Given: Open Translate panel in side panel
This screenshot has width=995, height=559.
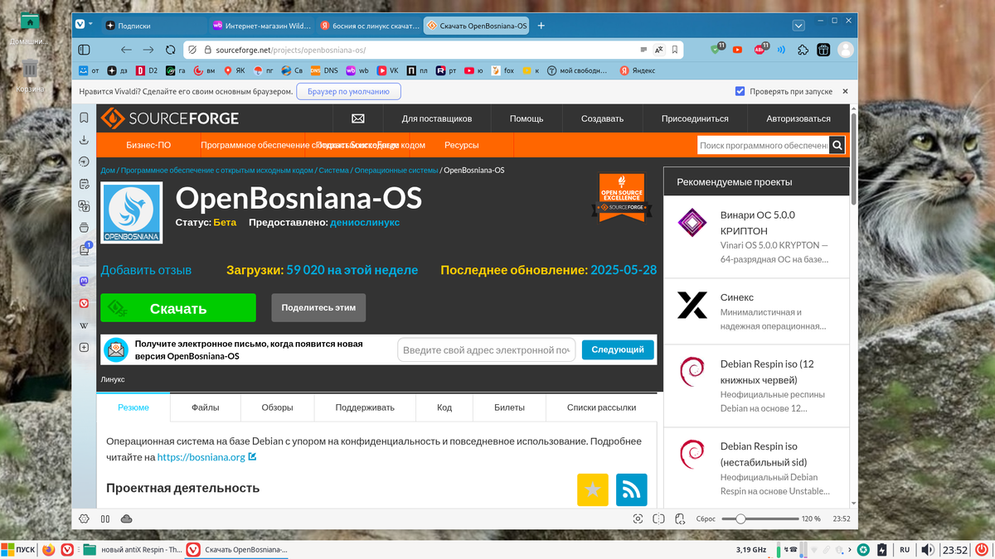Looking at the screenshot, I should tap(84, 205).
